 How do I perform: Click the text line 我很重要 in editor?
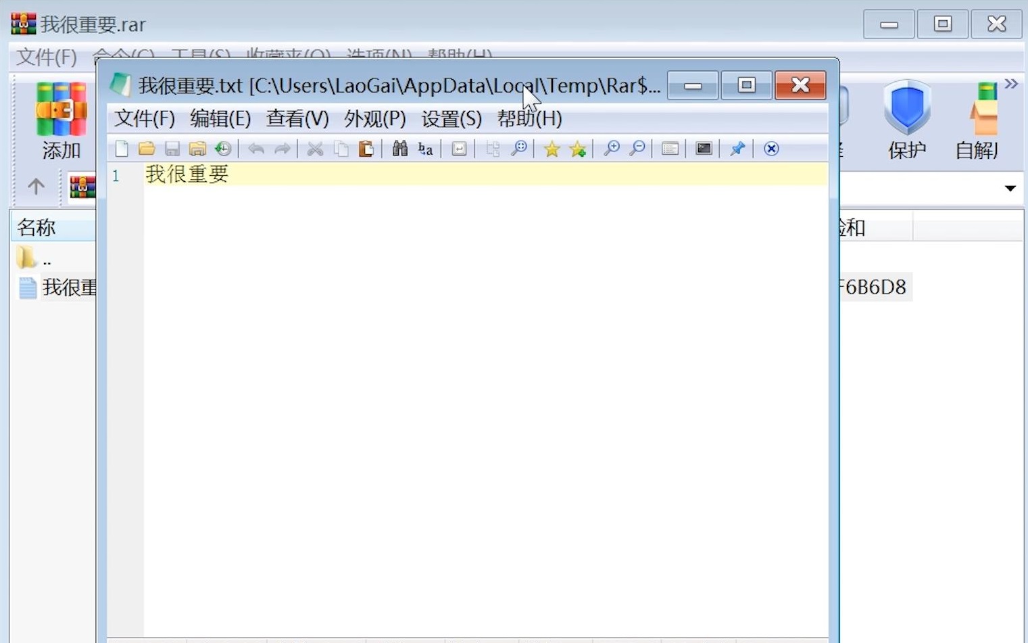click(187, 174)
